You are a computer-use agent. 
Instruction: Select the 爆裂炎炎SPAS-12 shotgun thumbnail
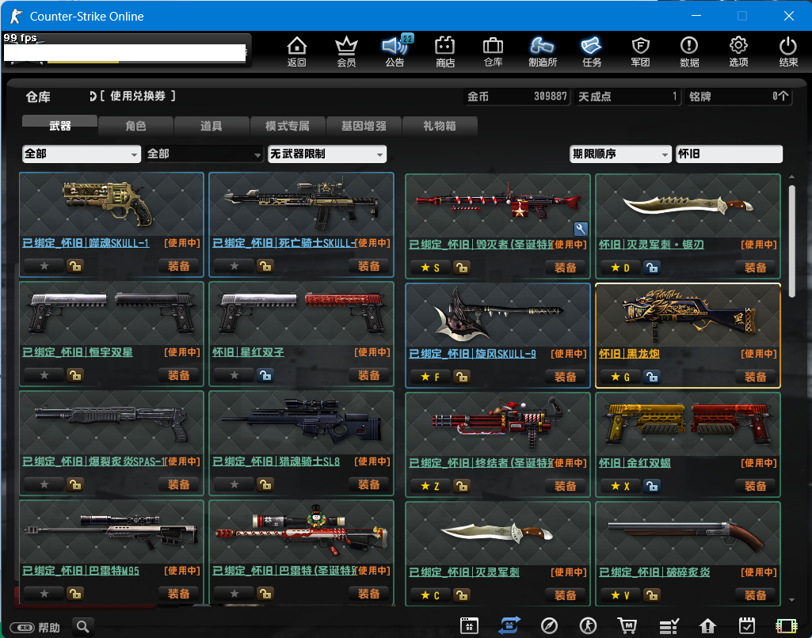pos(112,423)
